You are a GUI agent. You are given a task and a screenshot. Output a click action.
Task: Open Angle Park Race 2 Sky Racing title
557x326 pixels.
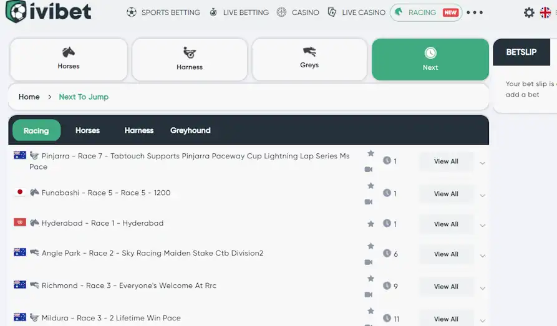(x=152, y=253)
